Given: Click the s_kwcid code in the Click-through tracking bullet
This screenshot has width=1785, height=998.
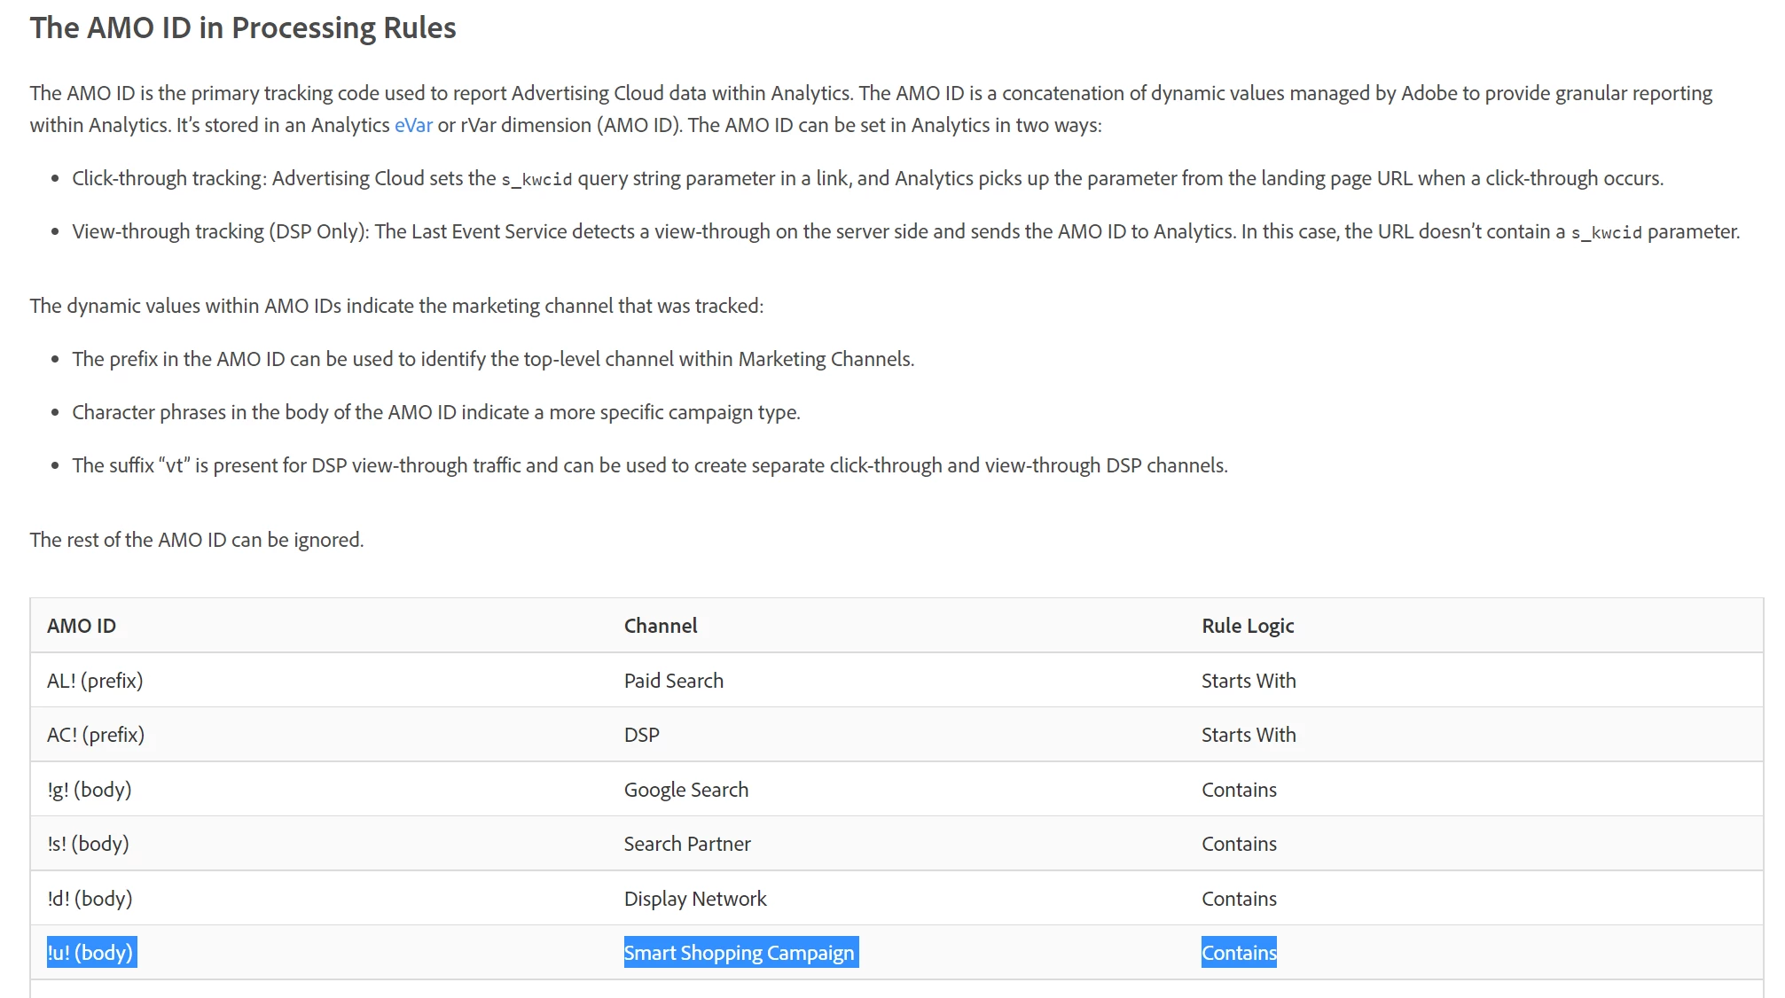Looking at the screenshot, I should point(536,180).
